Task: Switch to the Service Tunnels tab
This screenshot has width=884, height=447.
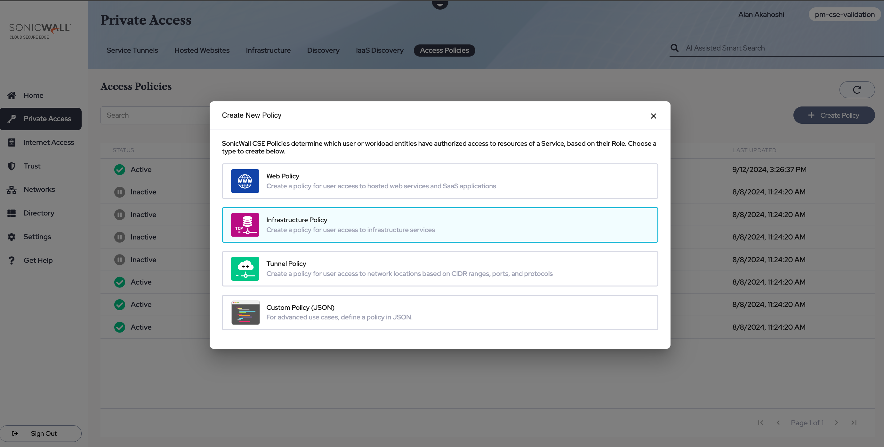Action: 132,51
